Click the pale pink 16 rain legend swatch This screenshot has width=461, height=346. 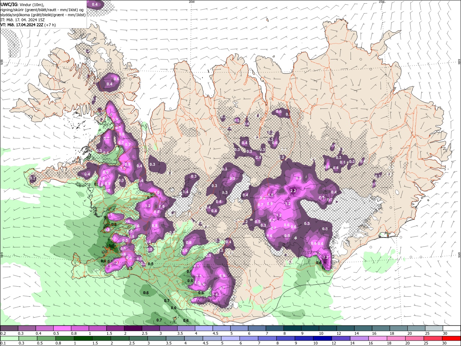[x=377, y=338]
